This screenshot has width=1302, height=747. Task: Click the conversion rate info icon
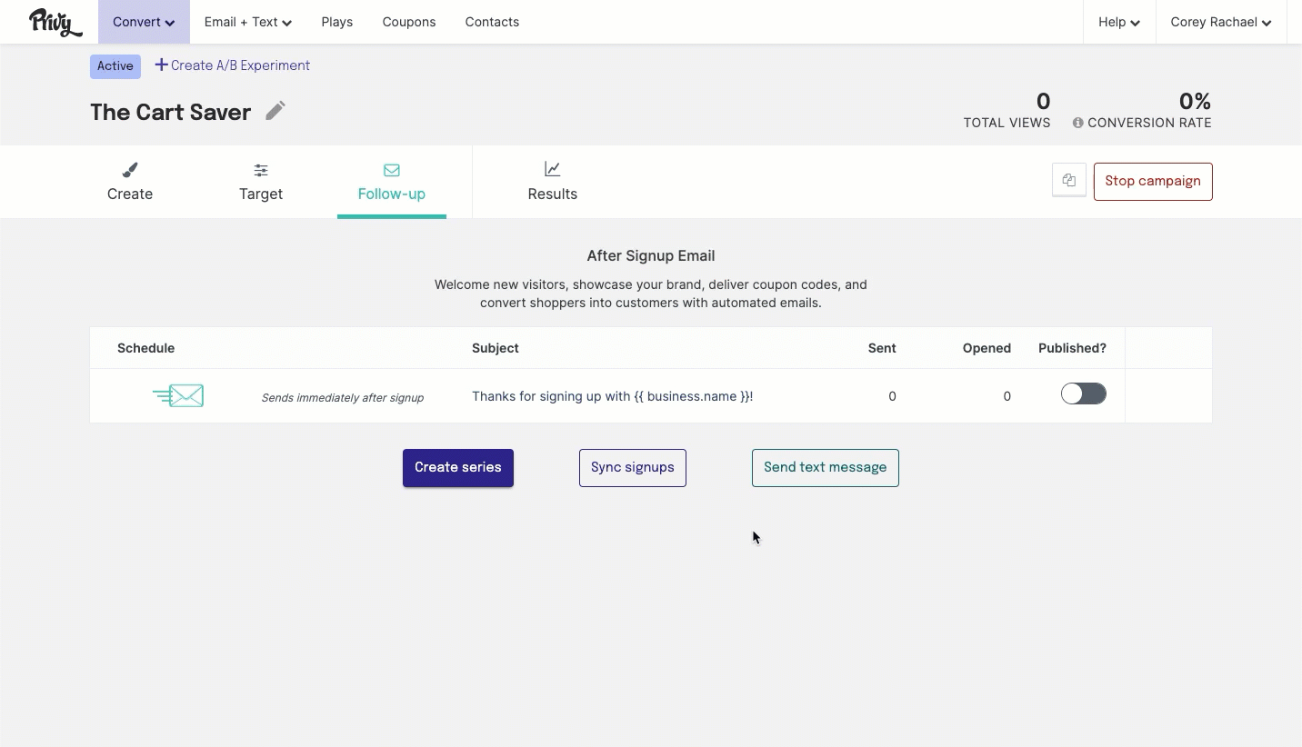pos(1078,123)
